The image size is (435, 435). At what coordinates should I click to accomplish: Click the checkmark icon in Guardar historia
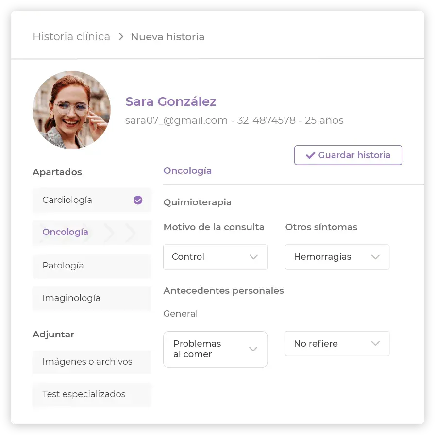point(310,155)
